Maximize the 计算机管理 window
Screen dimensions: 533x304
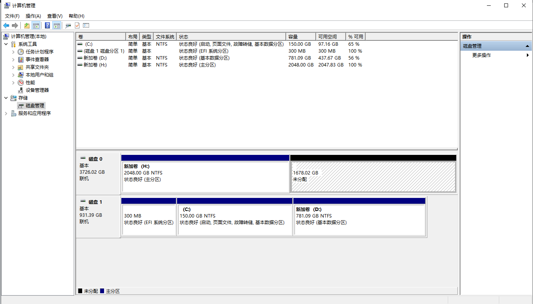point(506,5)
